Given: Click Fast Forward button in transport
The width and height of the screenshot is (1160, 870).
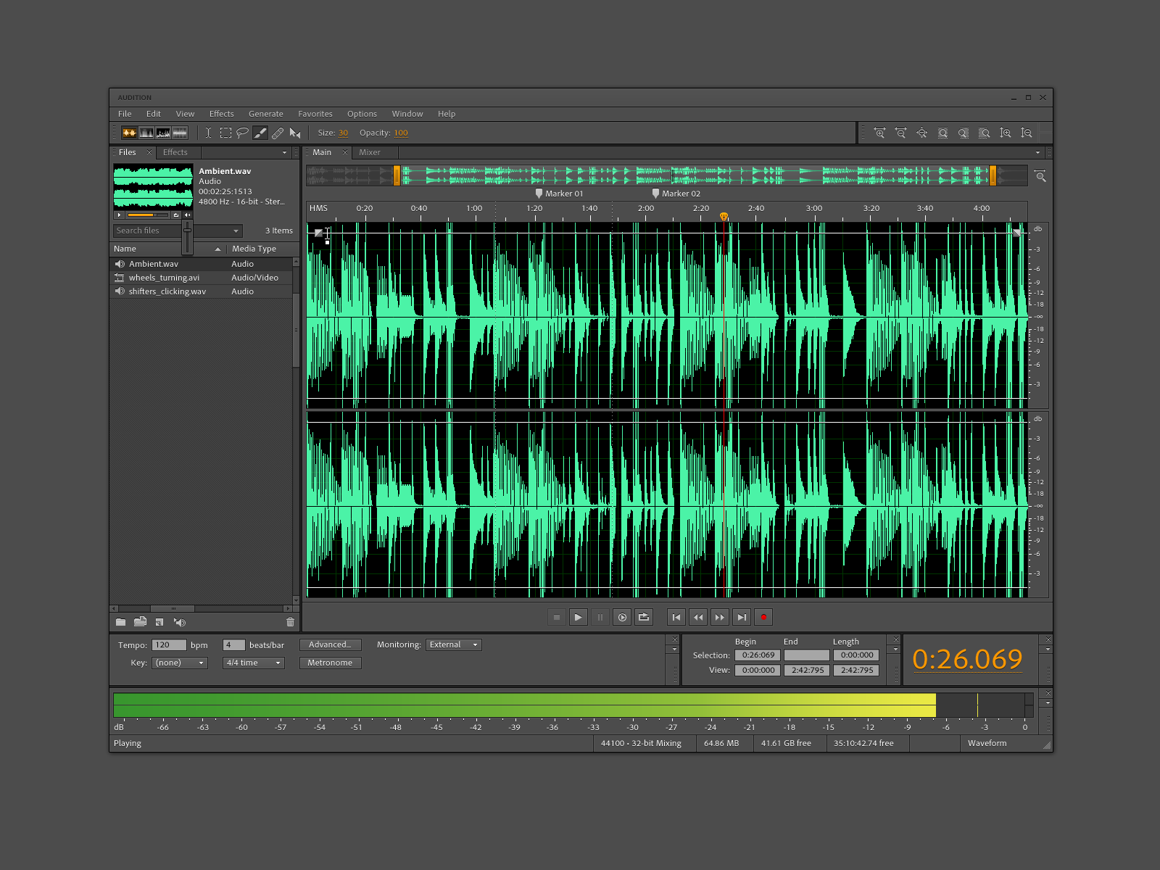Looking at the screenshot, I should (719, 618).
